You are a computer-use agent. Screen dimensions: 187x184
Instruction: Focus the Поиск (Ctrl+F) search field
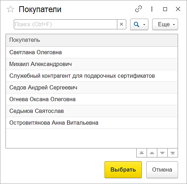tap(66, 25)
